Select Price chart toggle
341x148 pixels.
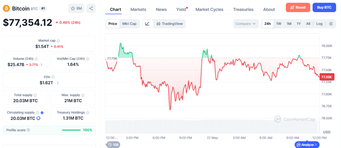point(113,24)
